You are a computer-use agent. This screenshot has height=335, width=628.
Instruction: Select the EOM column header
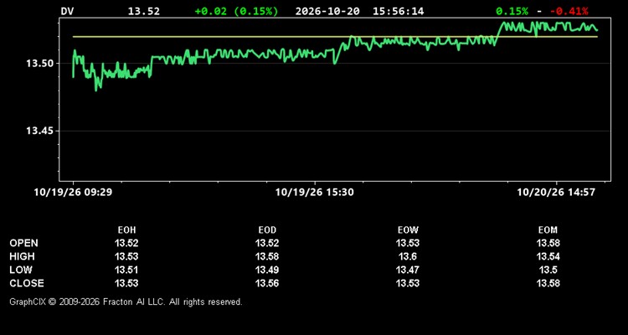(x=548, y=230)
